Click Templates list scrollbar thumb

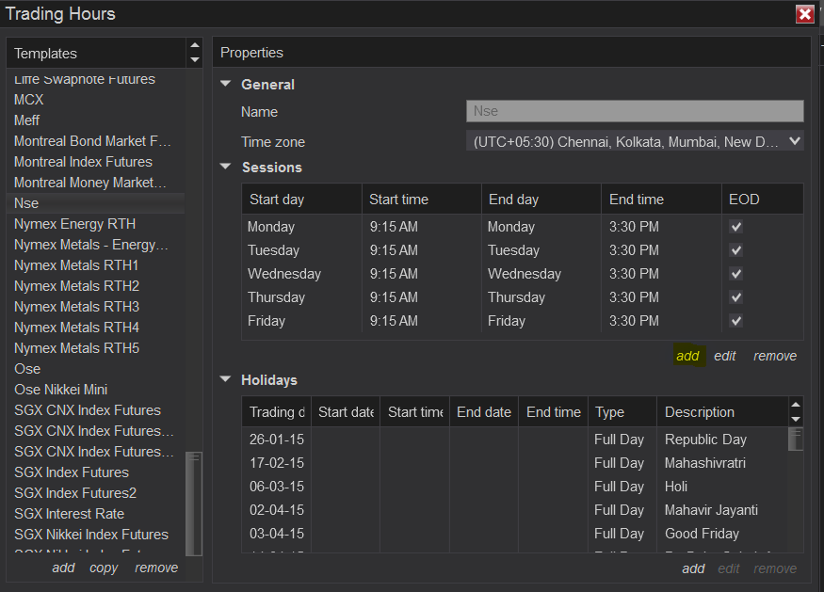pyautogui.click(x=194, y=504)
